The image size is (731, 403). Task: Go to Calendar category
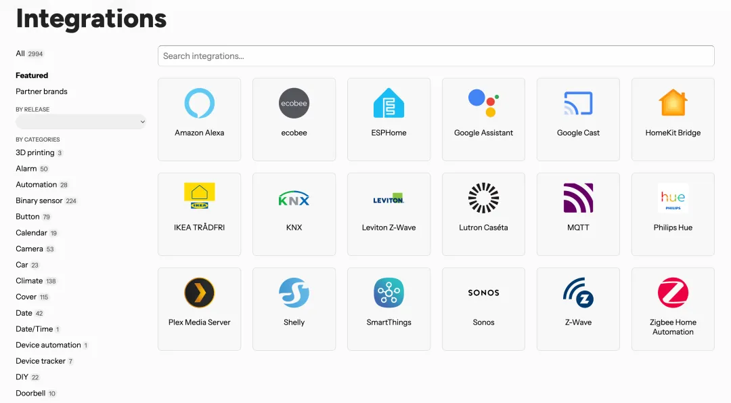click(37, 233)
